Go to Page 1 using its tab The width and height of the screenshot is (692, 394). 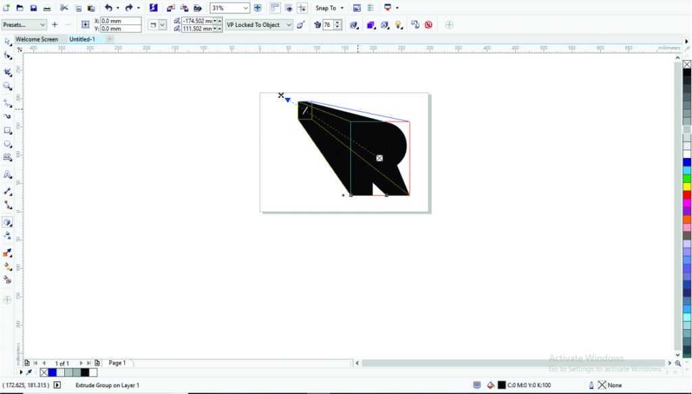pyautogui.click(x=118, y=363)
